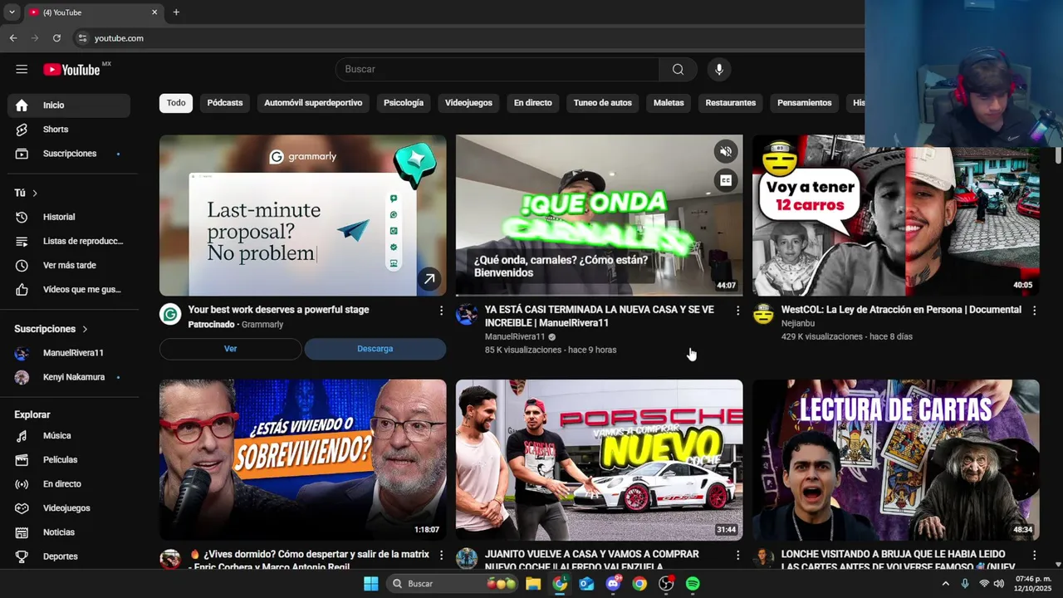Viewport: 1063px width, 598px height.
Task: Reload the page
Action: pyautogui.click(x=56, y=38)
